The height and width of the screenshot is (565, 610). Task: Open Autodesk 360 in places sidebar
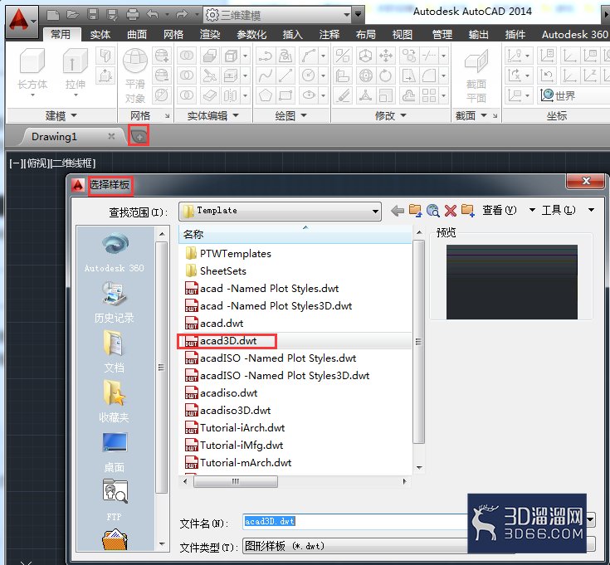click(114, 252)
